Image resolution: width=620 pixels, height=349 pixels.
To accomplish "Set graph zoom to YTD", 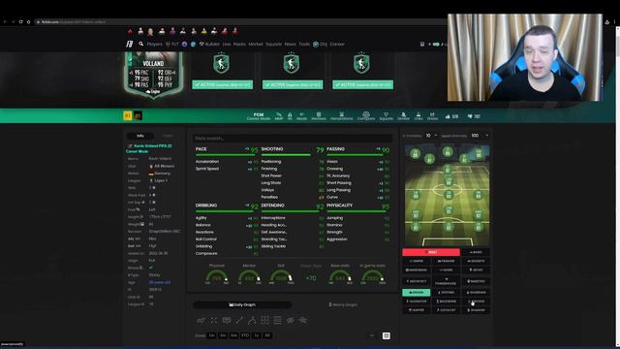I will 245,335.
